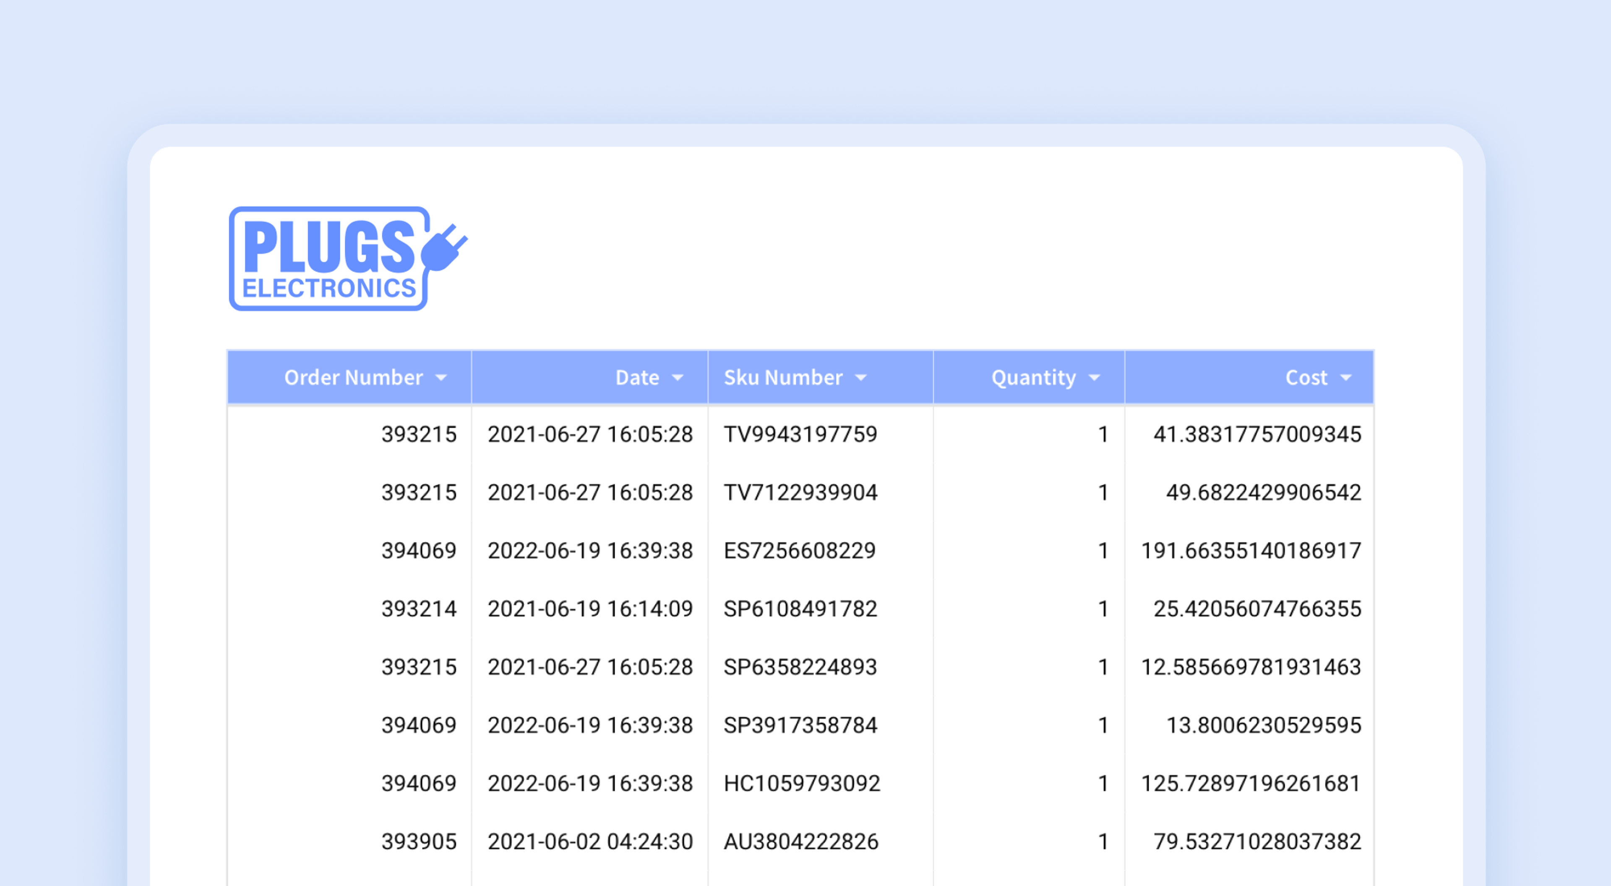The image size is (1611, 886).
Task: Expand the Date column dropdown arrow
Action: coord(677,378)
